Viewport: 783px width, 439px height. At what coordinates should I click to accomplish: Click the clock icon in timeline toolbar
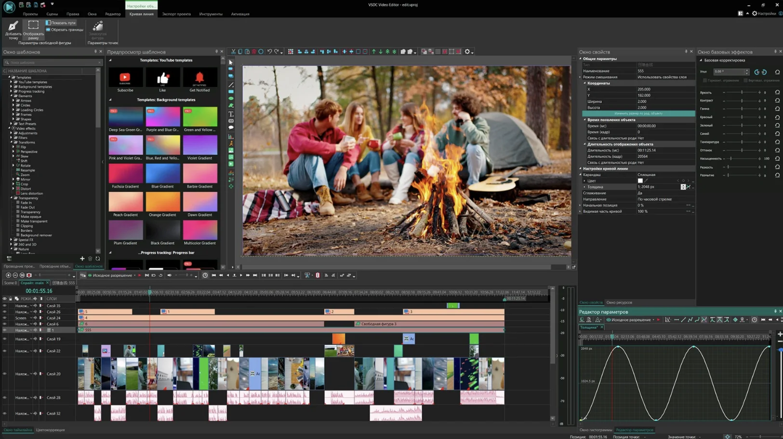(205, 275)
